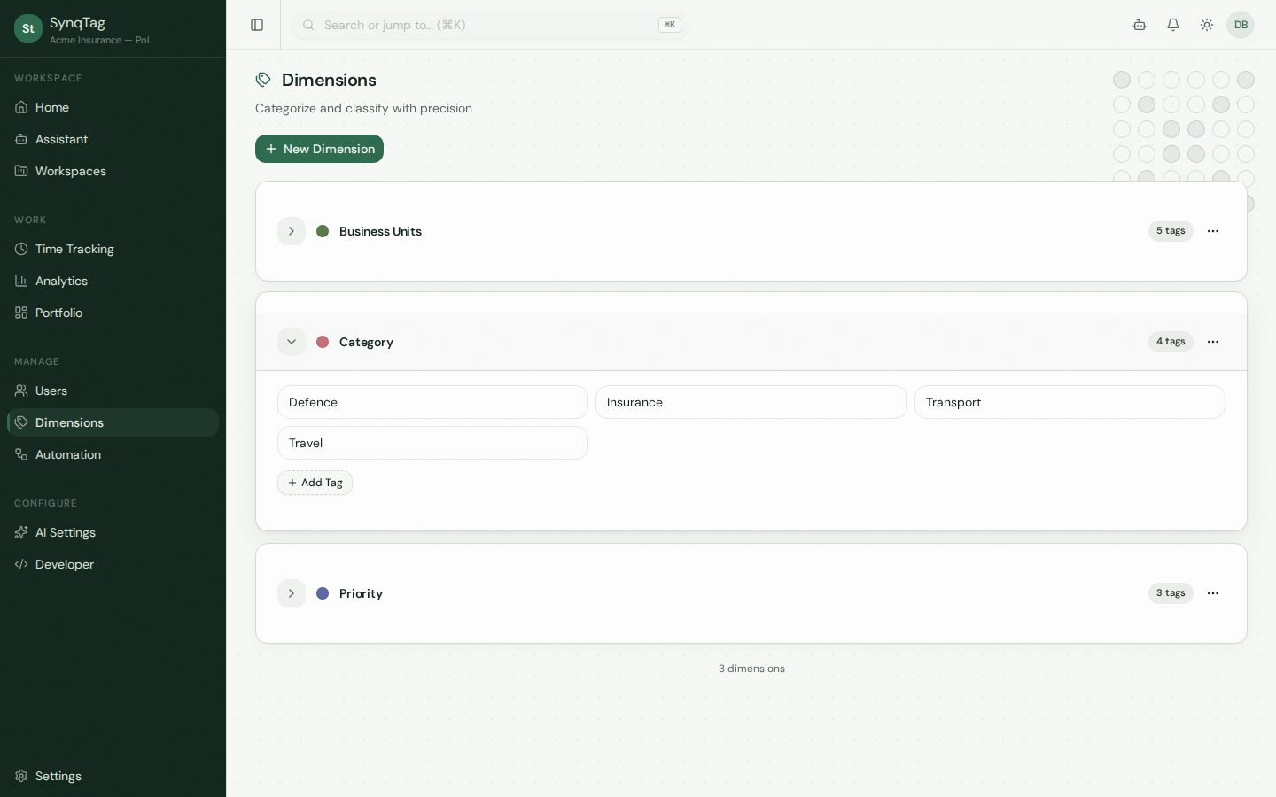This screenshot has height=797, width=1276.
Task: Select the Transport tag
Action: click(x=1070, y=402)
